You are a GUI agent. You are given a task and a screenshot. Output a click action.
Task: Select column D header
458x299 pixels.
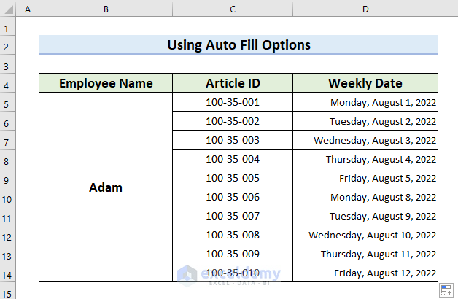click(365, 9)
